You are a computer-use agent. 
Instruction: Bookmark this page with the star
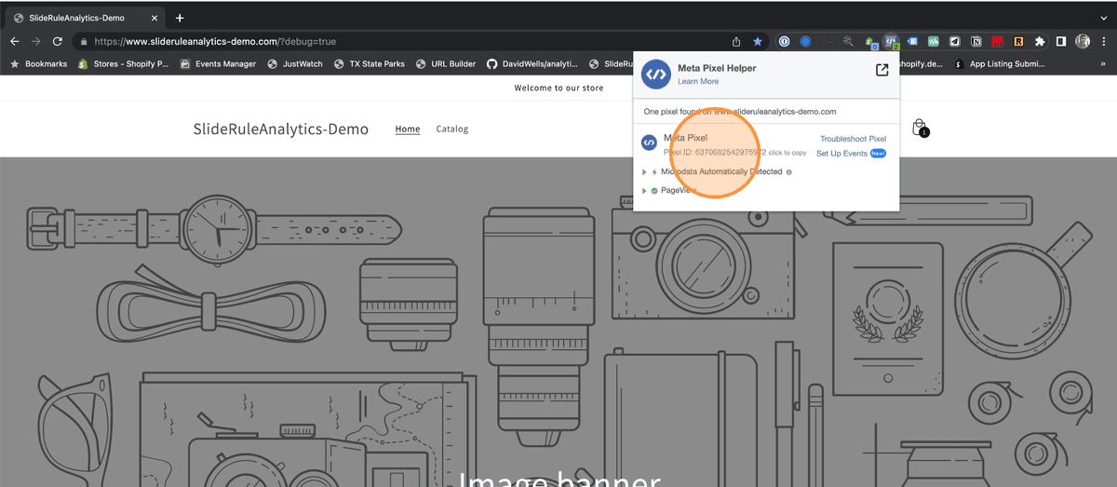pos(758,41)
